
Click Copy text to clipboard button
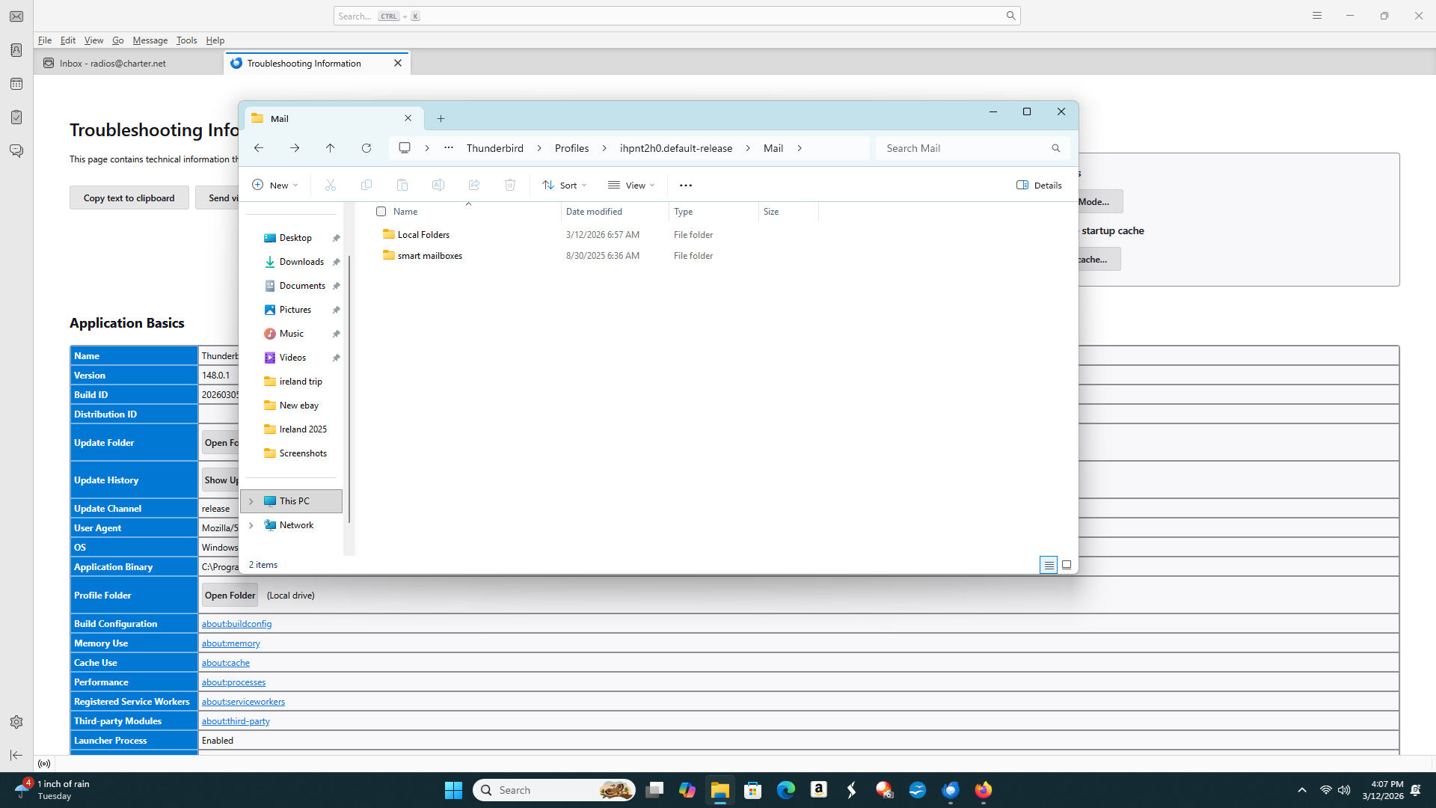(x=129, y=198)
